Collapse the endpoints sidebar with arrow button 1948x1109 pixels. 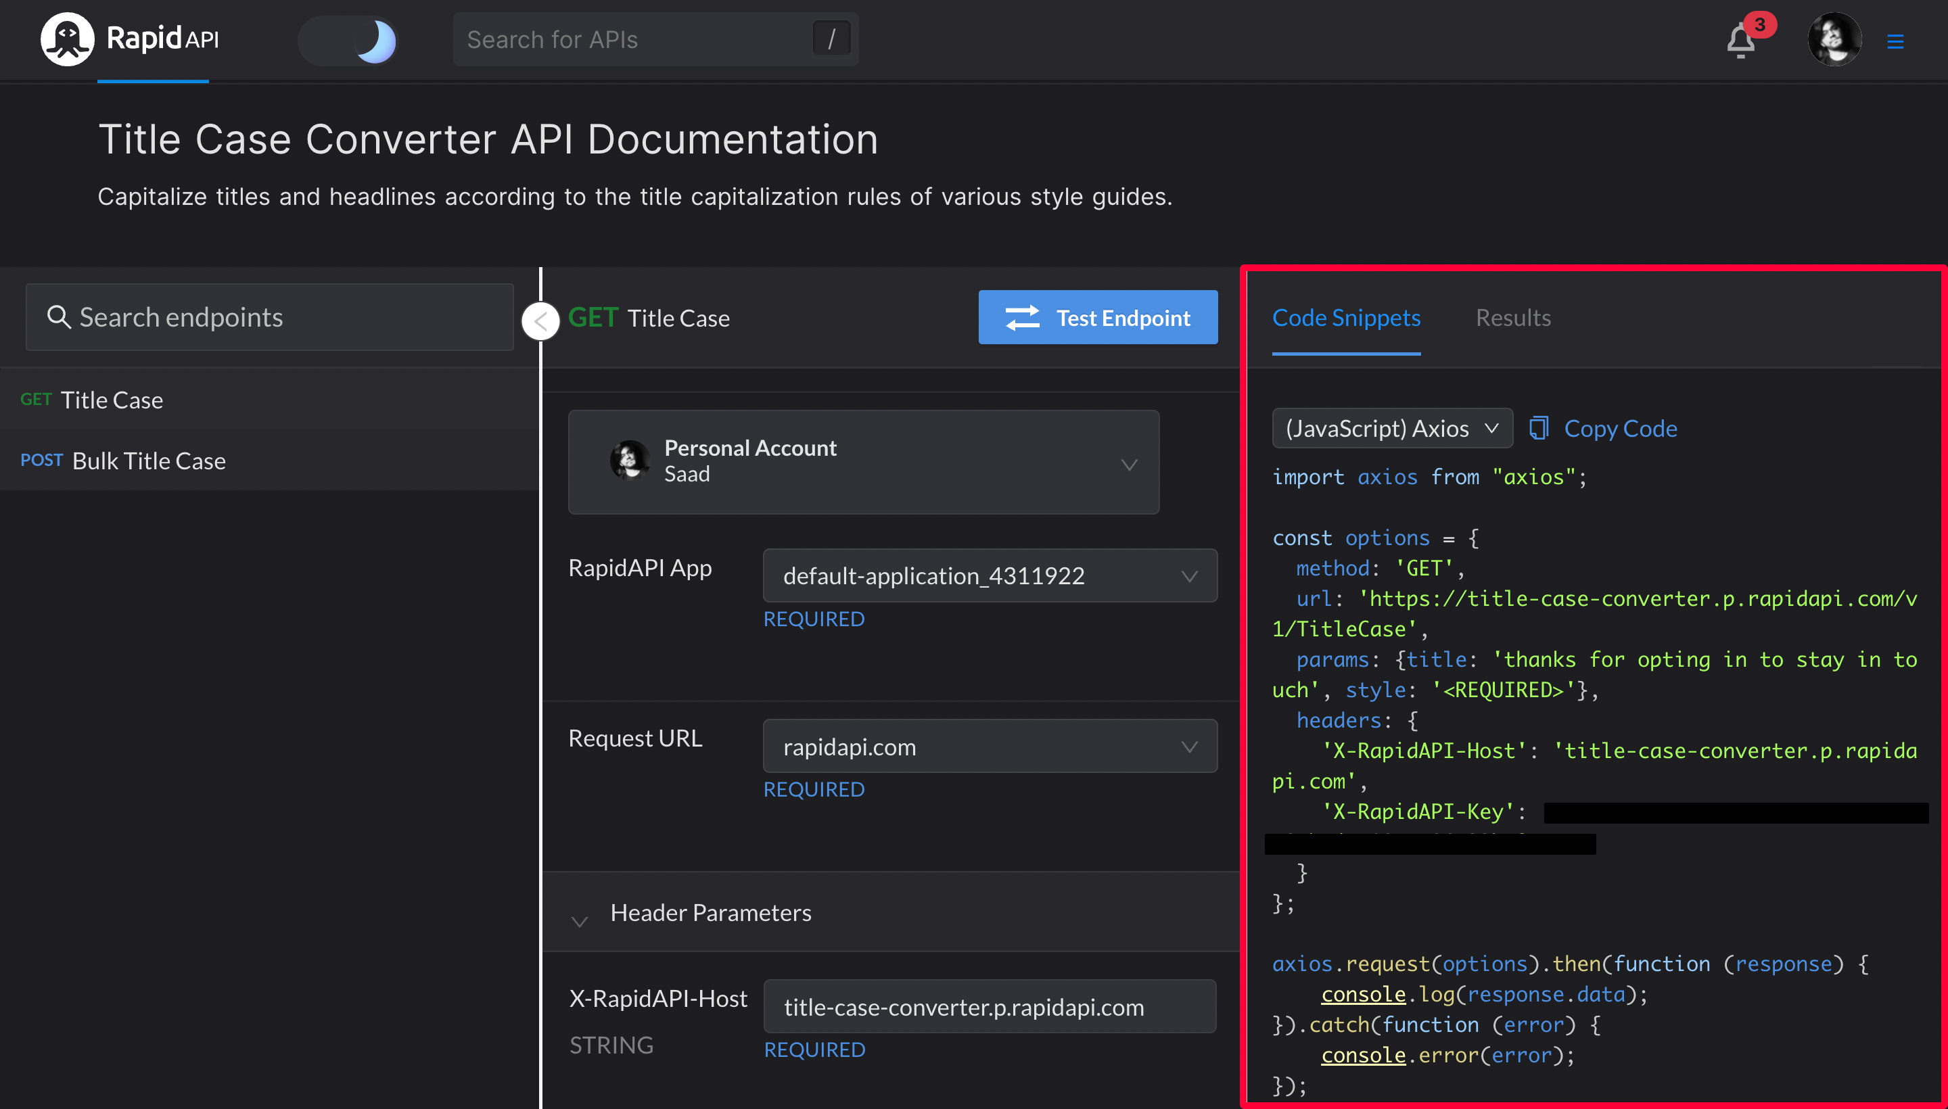pos(540,321)
